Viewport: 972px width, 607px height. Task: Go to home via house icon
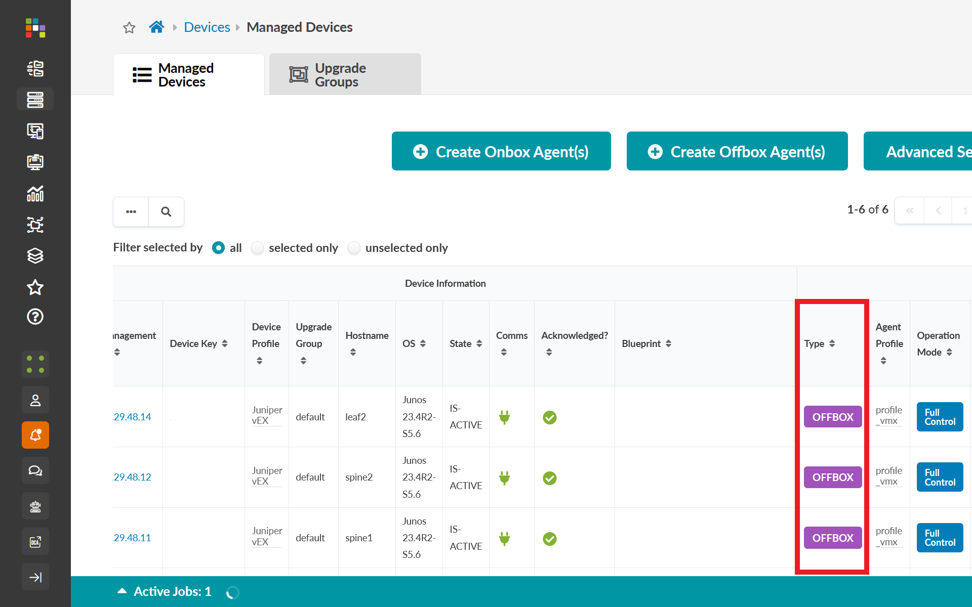(156, 27)
